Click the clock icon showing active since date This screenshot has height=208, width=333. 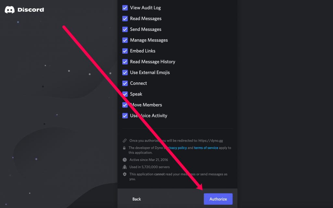[x=125, y=160]
